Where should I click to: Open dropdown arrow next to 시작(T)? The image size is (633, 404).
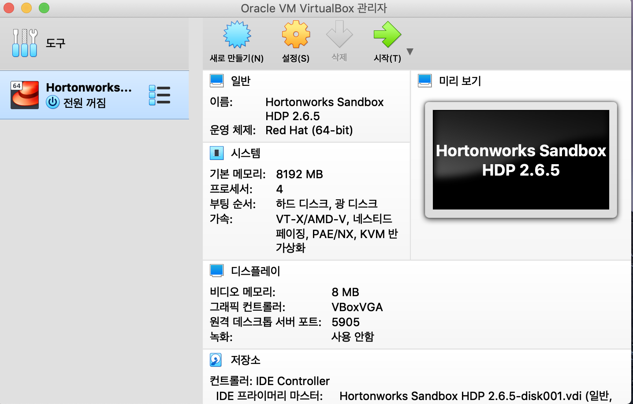pyautogui.click(x=410, y=52)
